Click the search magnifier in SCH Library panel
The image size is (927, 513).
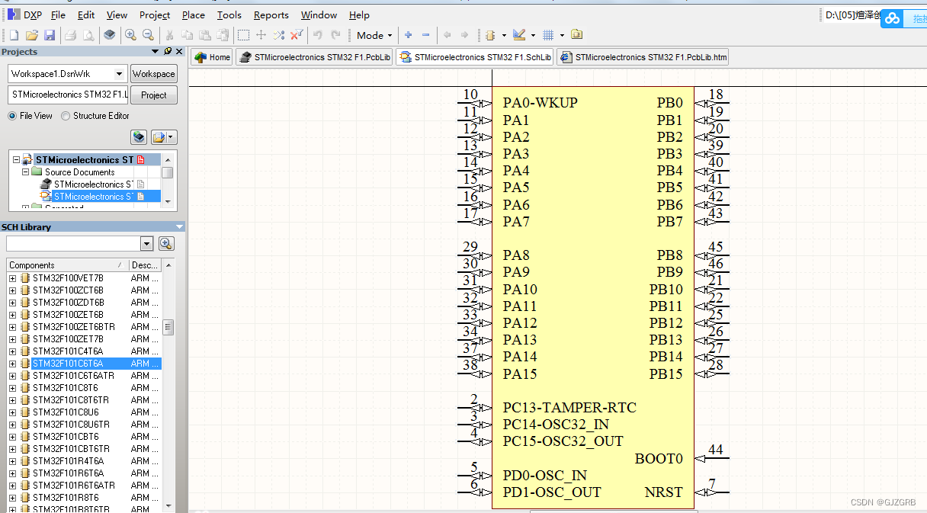(166, 243)
